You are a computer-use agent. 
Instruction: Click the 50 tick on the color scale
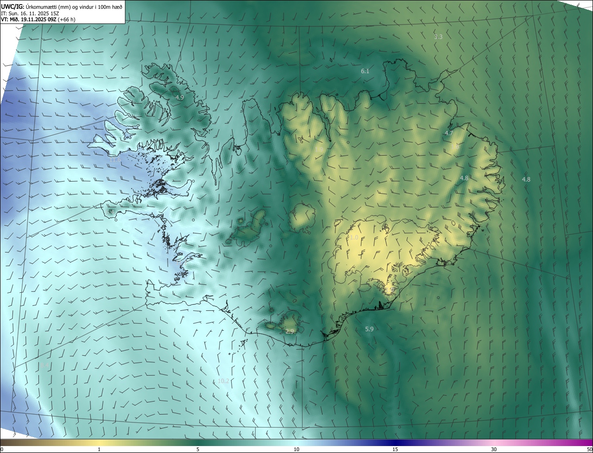[x=589, y=449]
